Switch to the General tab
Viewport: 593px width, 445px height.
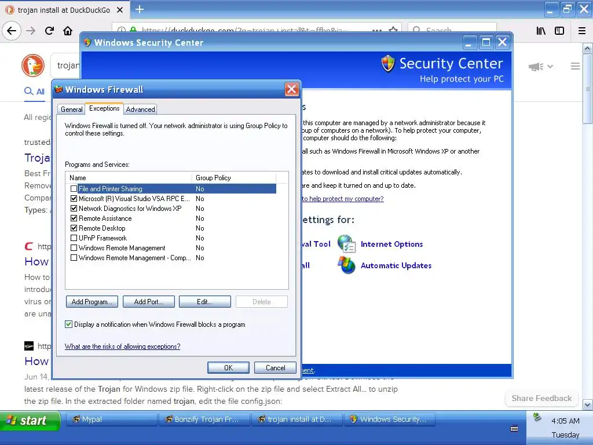pyautogui.click(x=71, y=109)
